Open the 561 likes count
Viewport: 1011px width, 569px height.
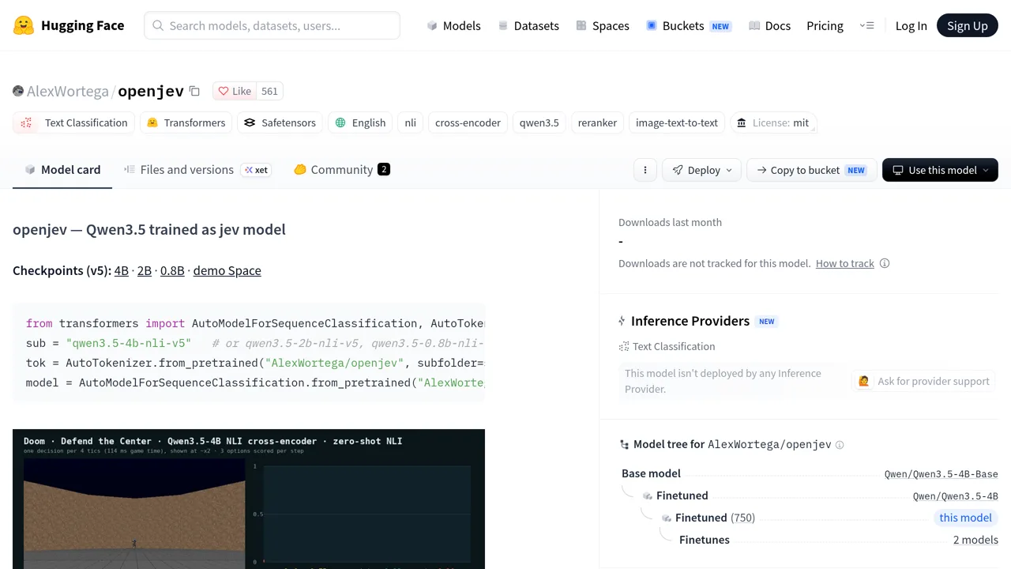pyautogui.click(x=269, y=91)
